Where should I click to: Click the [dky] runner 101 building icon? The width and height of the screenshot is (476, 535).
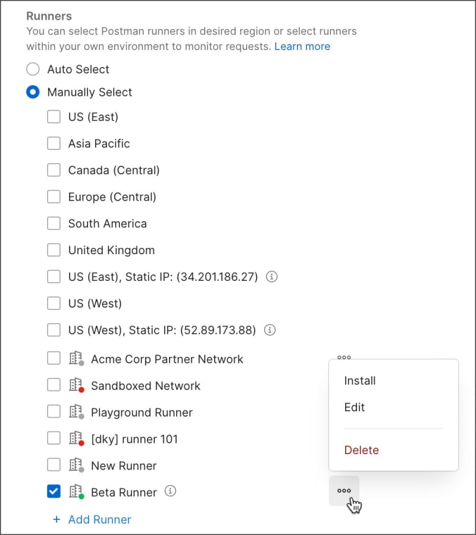76,438
